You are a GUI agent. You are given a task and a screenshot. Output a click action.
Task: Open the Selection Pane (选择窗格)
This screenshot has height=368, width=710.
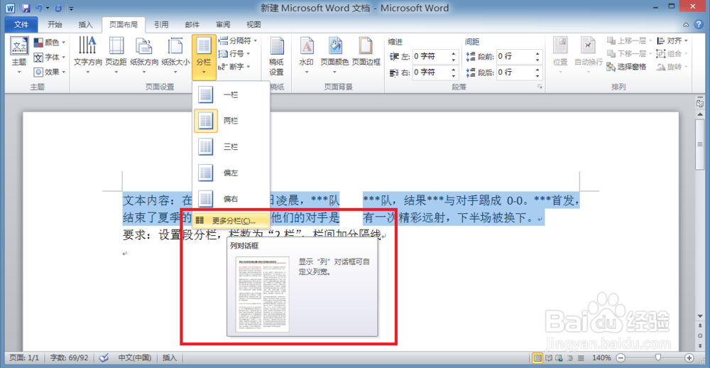tap(627, 67)
